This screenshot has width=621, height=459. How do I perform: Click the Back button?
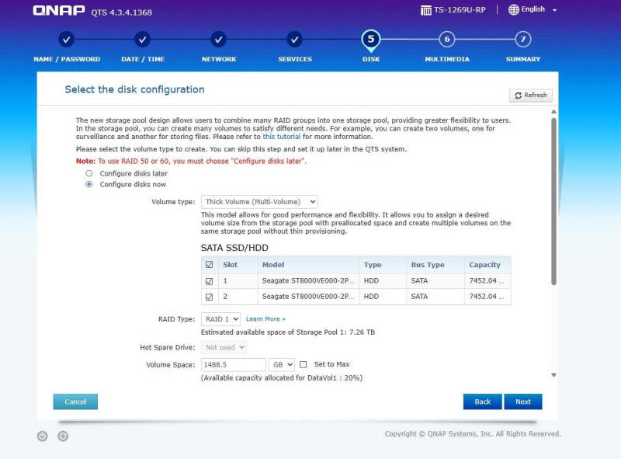pos(482,402)
